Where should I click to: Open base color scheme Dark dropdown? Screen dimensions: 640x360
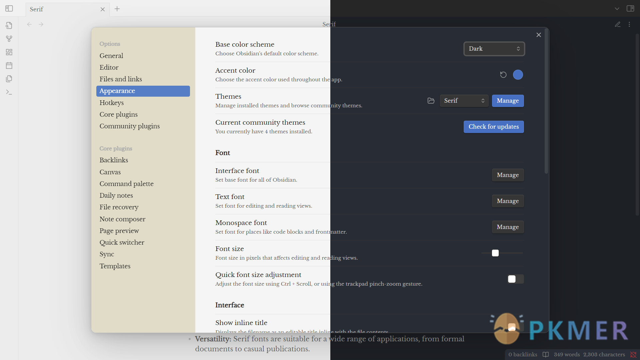494,49
